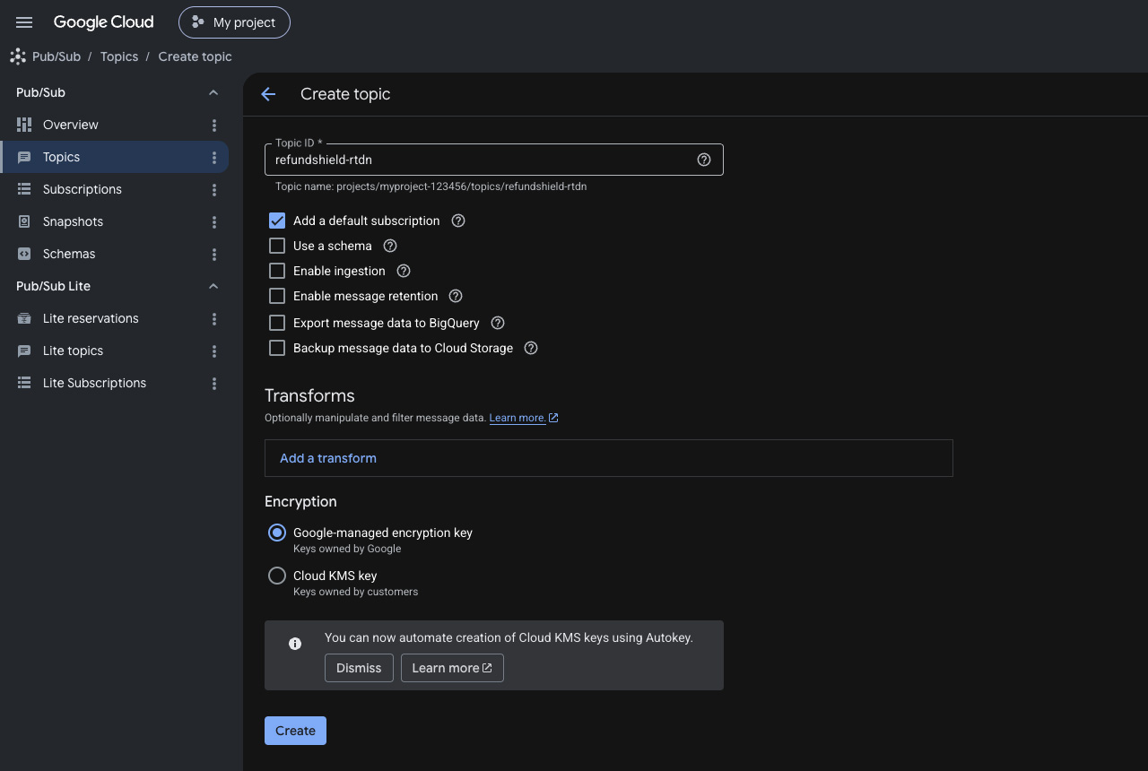
Task: Check Backup message data to Cloud Storage
Action: tap(277, 348)
